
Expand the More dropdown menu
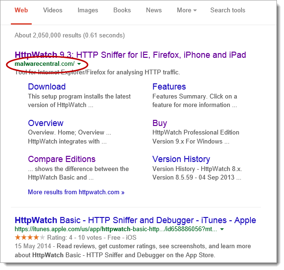[187, 10]
